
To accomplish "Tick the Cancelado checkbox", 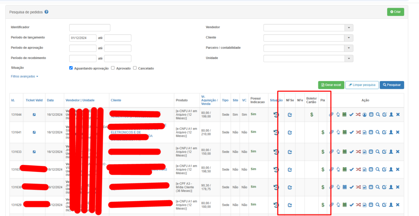I will (x=135, y=68).
